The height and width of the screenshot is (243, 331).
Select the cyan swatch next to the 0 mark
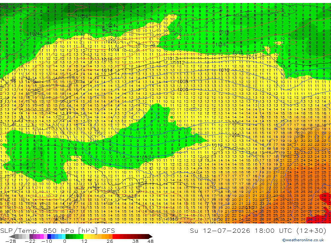[x=64, y=237]
